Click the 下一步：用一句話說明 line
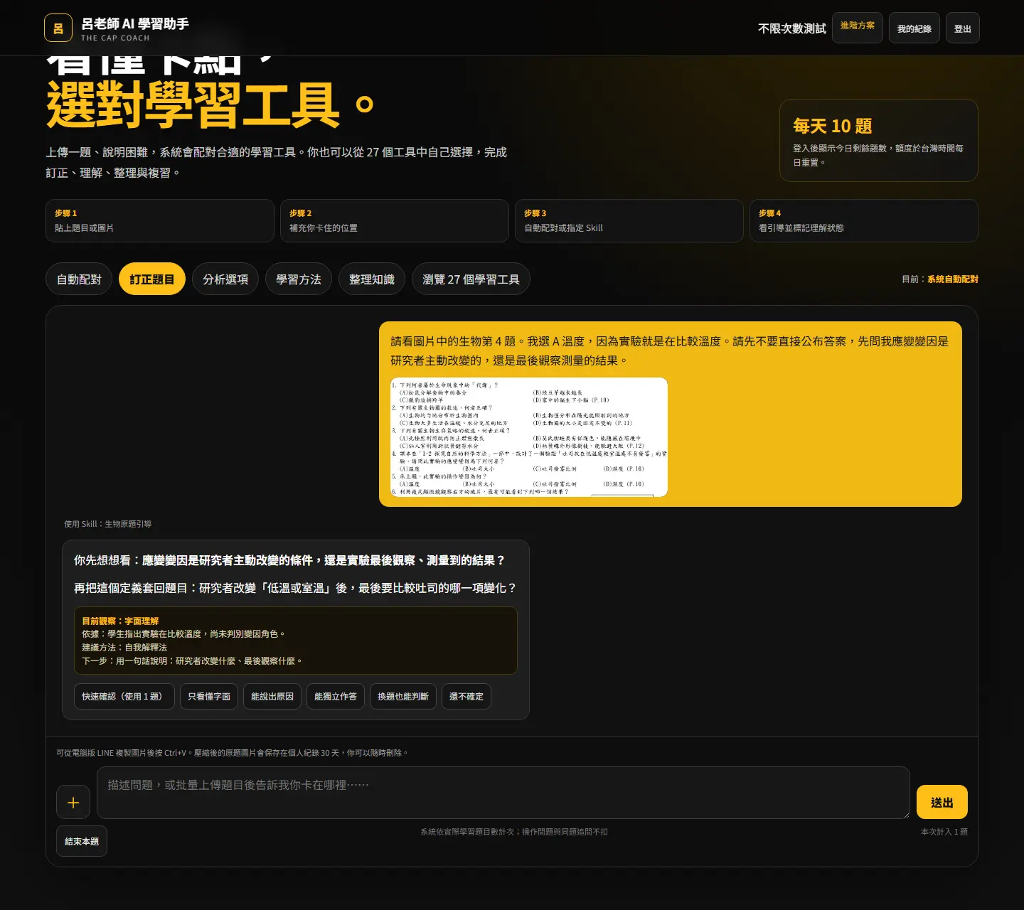Image resolution: width=1024 pixels, height=910 pixels. click(192, 661)
